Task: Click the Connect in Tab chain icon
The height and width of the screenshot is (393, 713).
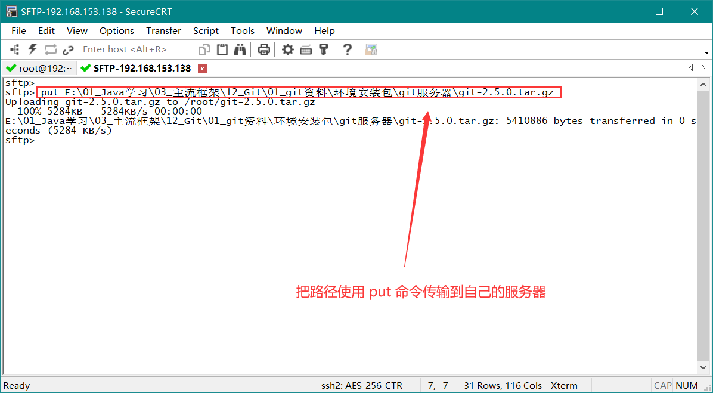Action: pos(68,49)
